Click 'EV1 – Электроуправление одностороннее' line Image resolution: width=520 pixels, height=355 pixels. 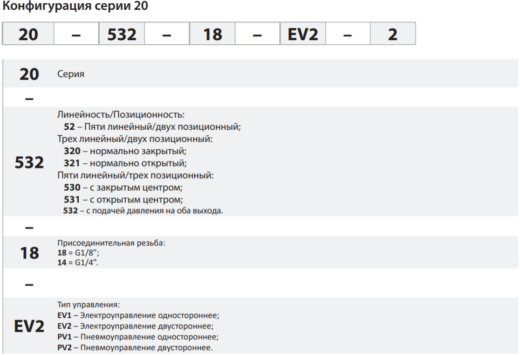(138, 315)
